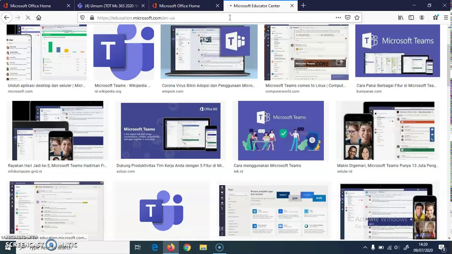Stop loading with the X button

28,18
